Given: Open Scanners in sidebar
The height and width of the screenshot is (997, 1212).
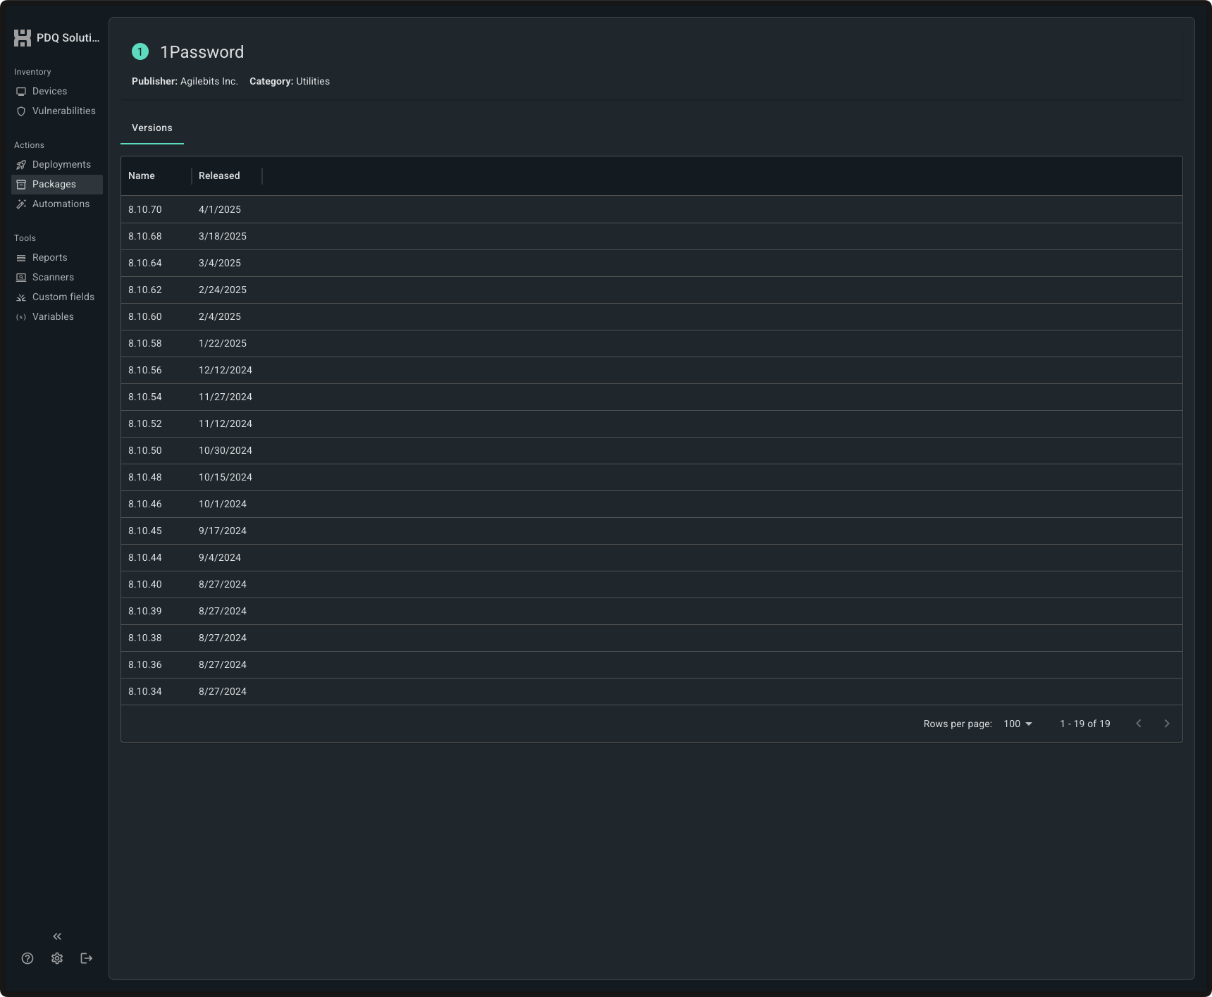Looking at the screenshot, I should point(57,278).
